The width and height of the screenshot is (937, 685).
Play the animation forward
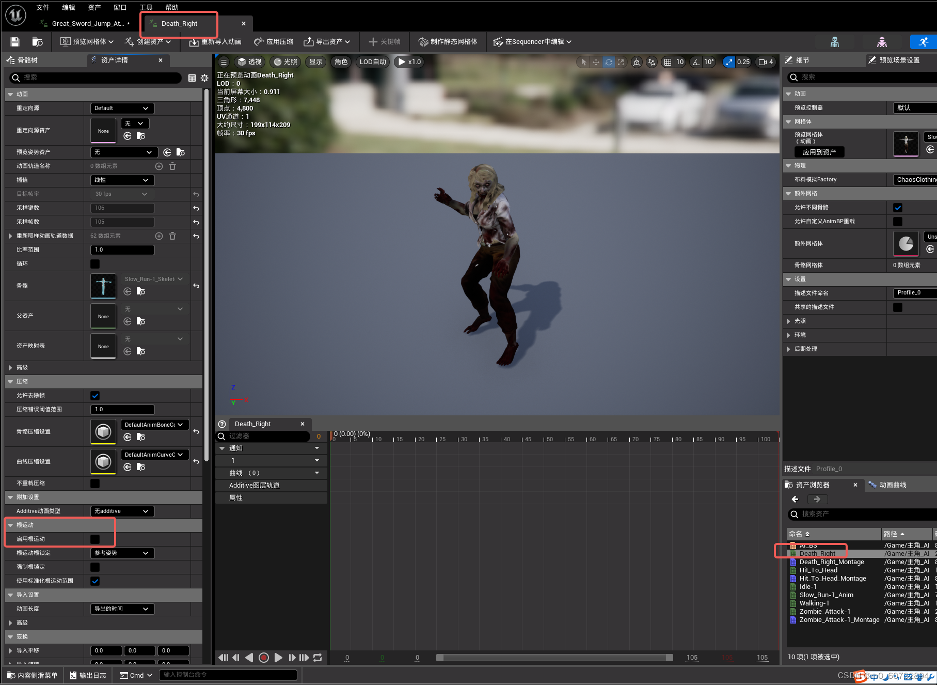click(278, 658)
